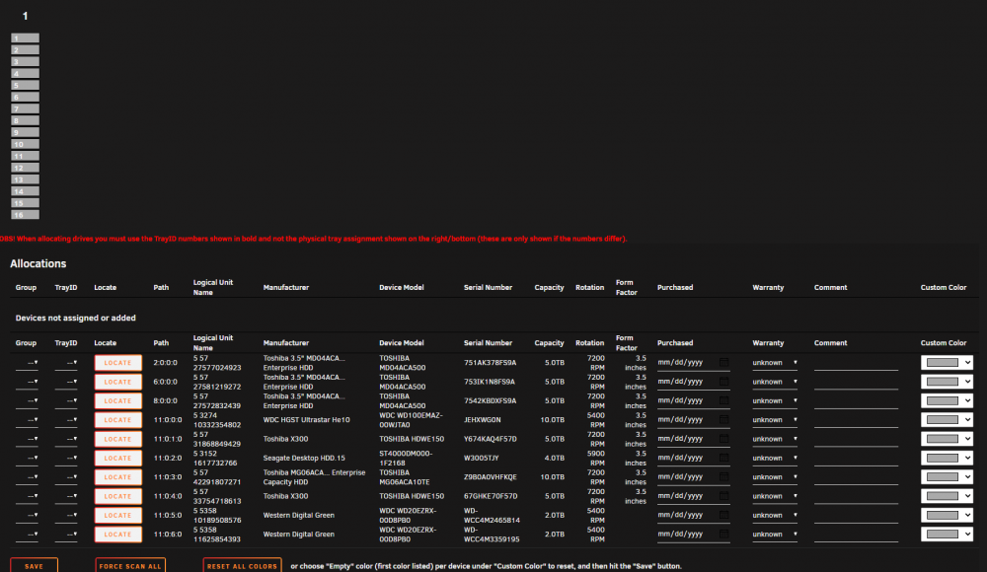This screenshot has width=987, height=572.
Task: Click serial number 67GHKE70F57D
Action: [491, 496]
